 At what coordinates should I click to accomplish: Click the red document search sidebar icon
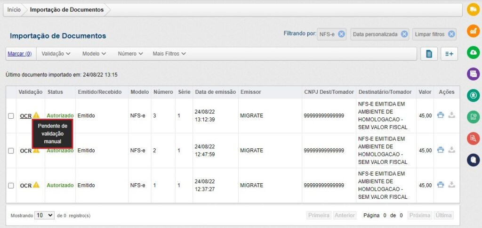pyautogui.click(x=473, y=138)
